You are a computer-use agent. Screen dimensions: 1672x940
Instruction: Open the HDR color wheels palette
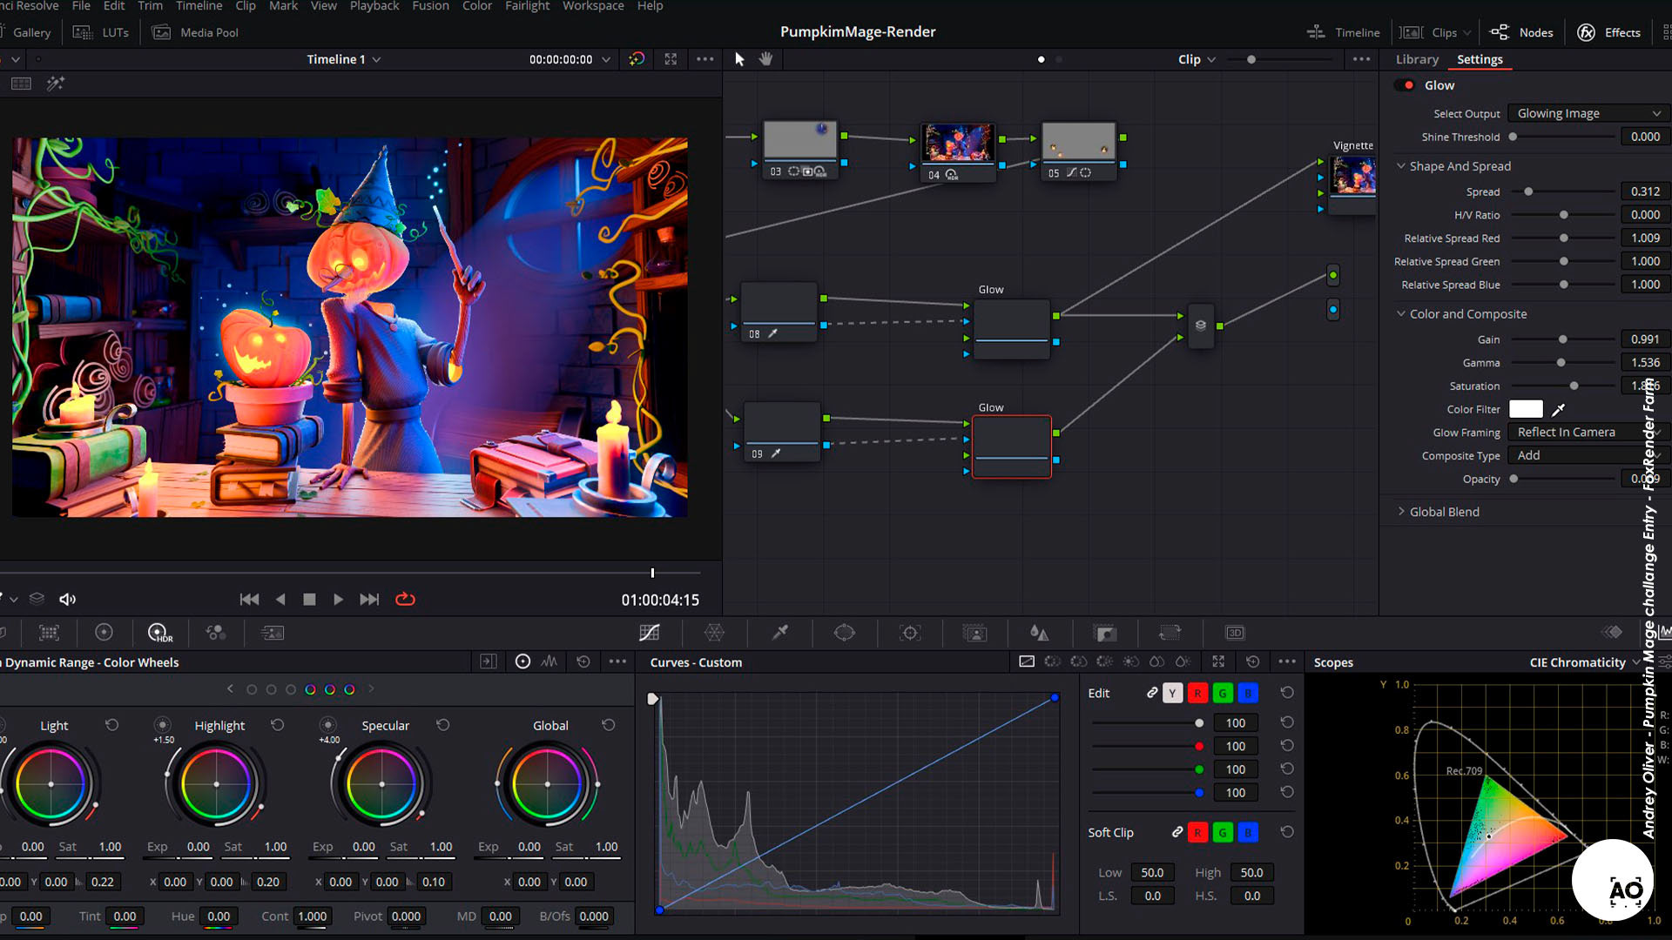click(159, 633)
